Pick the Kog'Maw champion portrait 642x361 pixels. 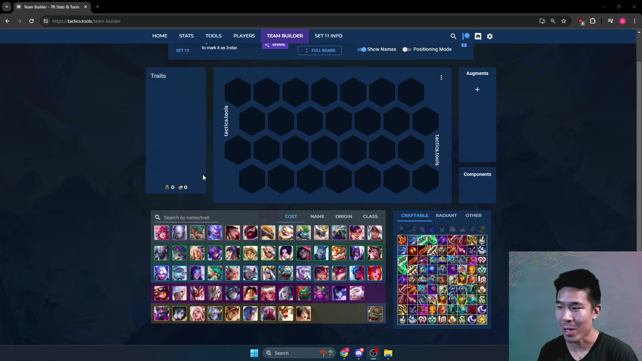[304, 233]
